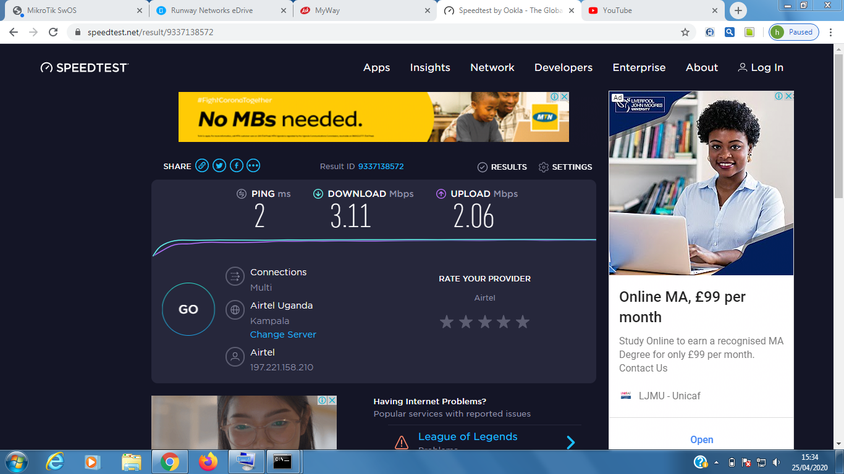Screen dimensions: 844x474
Task: Open the SETTINGS gear option
Action: click(x=565, y=167)
